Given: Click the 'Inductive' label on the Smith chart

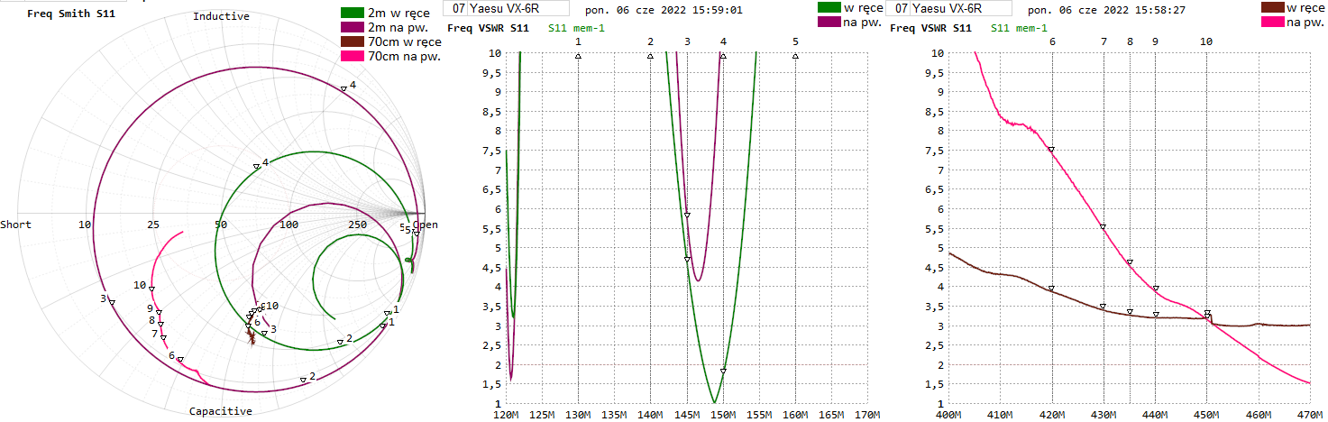Looking at the screenshot, I should pyautogui.click(x=221, y=16).
